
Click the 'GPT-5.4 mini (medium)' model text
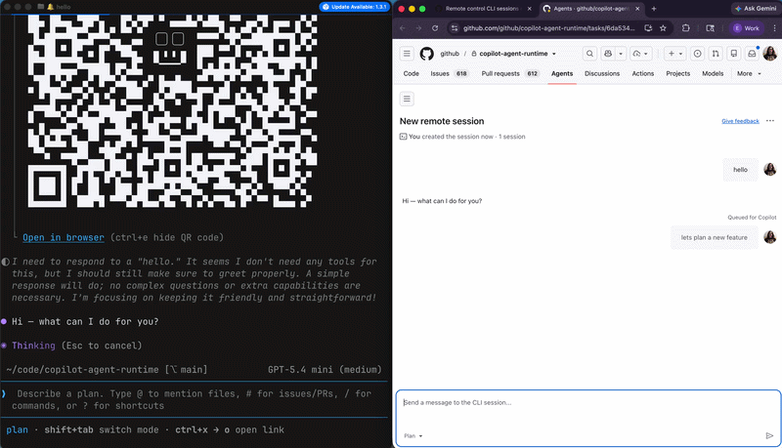point(325,369)
